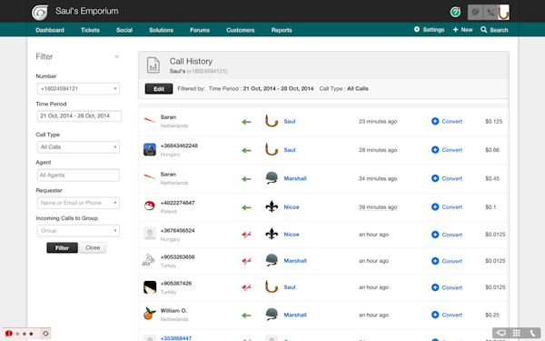Click Convert plus icon for the Poland call
Viewport: 545px width, 341px height.
tap(435, 206)
